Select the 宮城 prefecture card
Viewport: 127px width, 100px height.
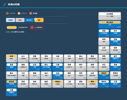point(115,42)
